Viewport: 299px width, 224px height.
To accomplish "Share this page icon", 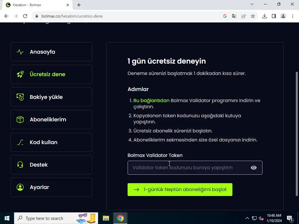I will pyautogui.click(x=244, y=16).
